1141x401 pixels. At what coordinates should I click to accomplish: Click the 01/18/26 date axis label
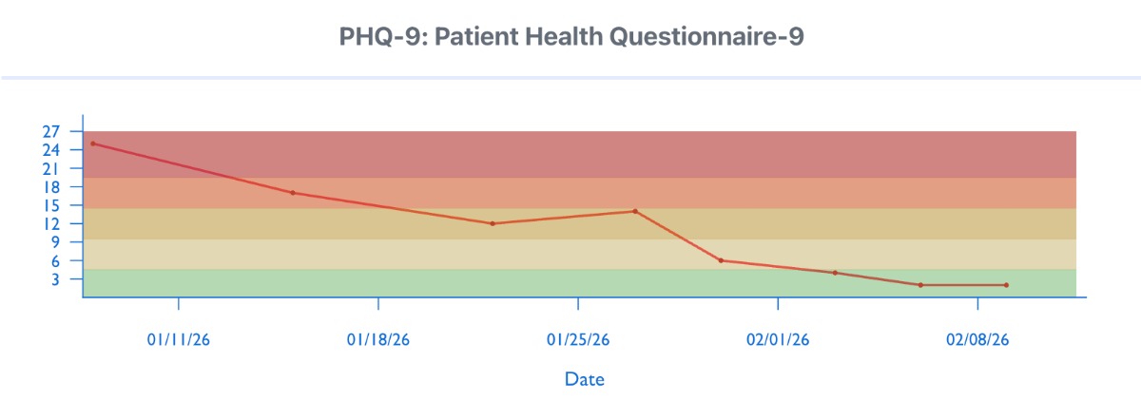tap(377, 339)
